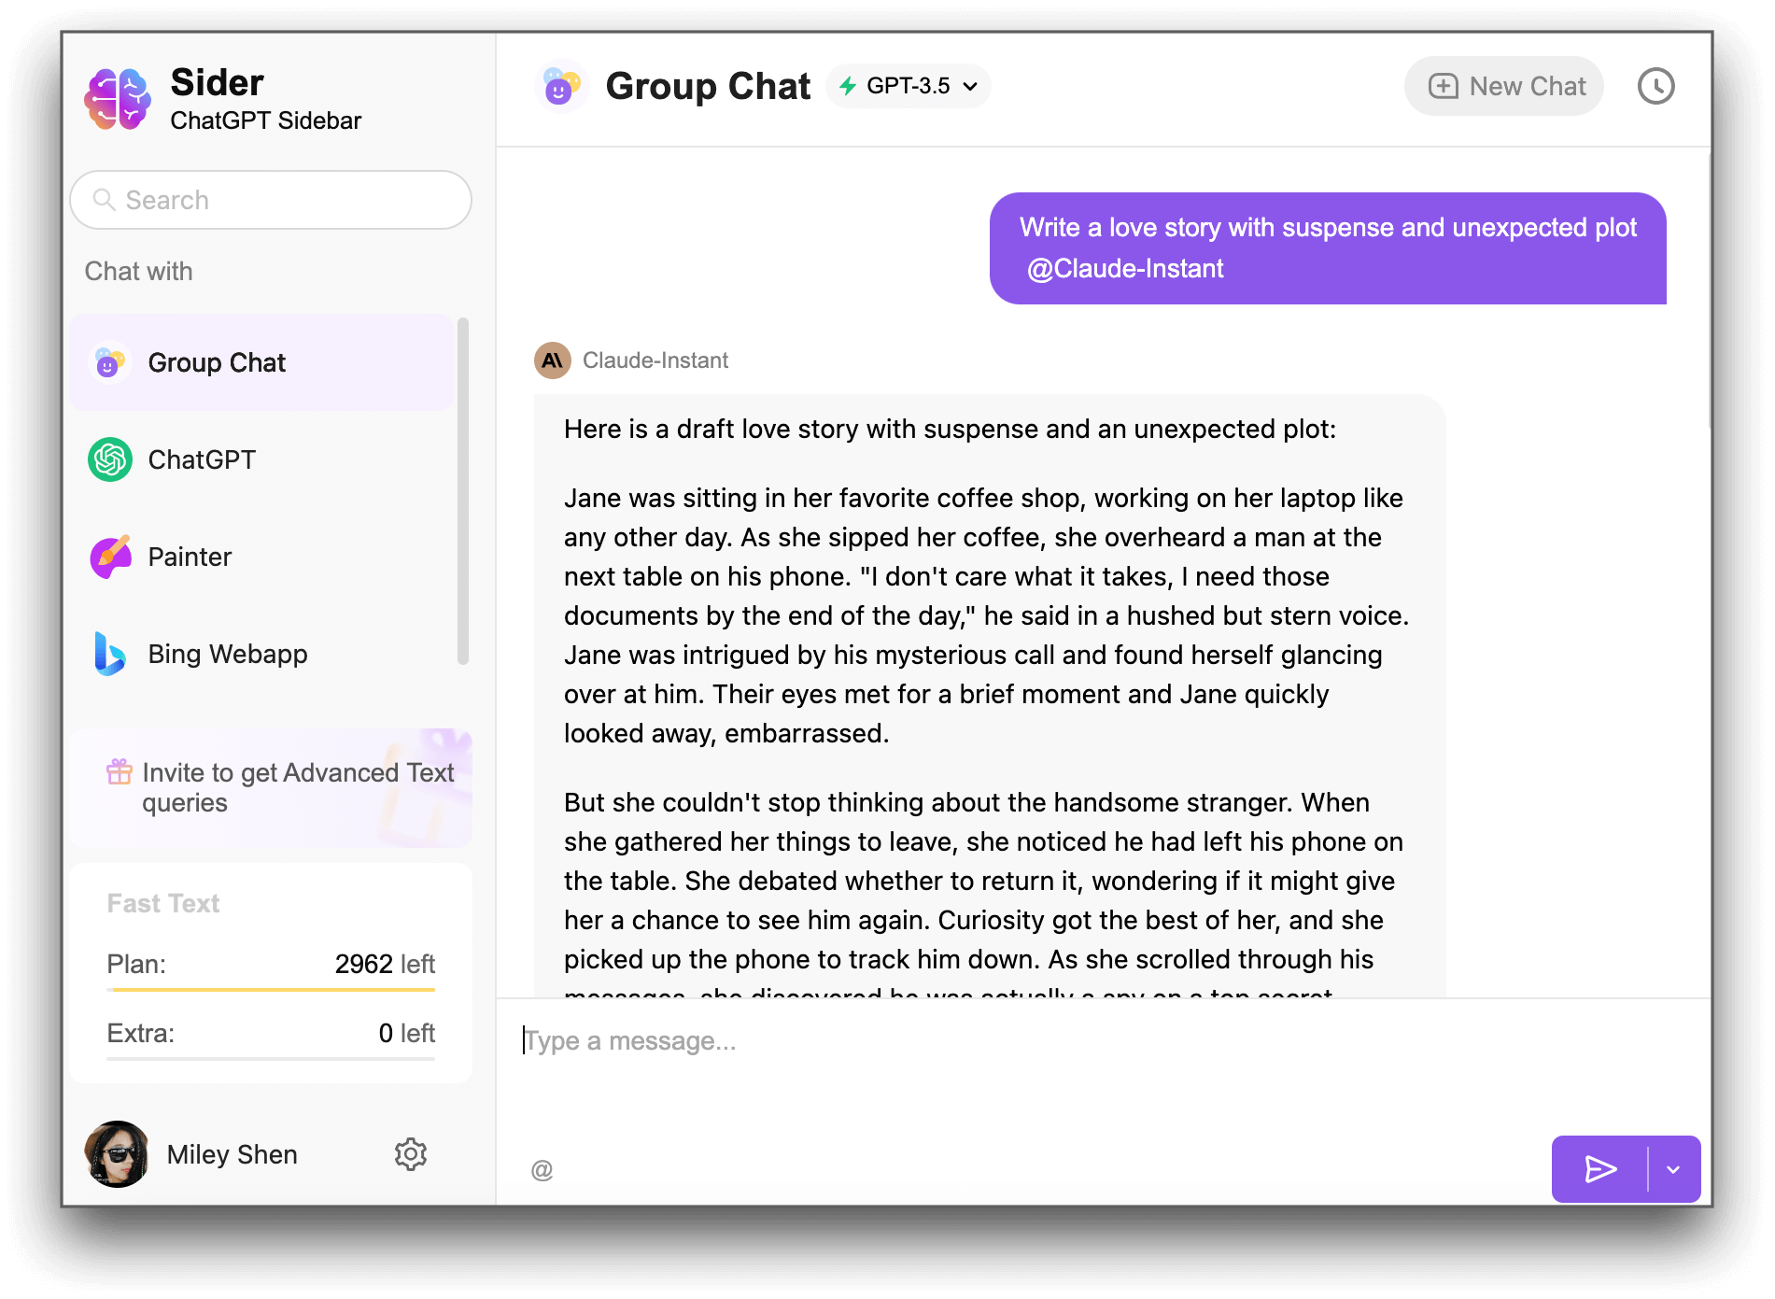This screenshot has height=1299, width=1775.
Task: Click the Plan usage progress bar
Action: [271, 989]
